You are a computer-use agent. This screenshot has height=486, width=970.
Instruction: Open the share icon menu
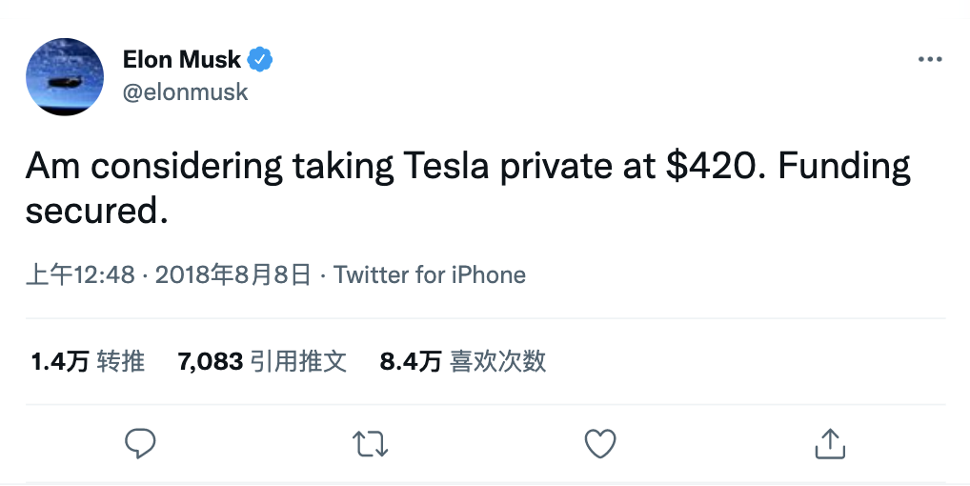click(x=829, y=442)
